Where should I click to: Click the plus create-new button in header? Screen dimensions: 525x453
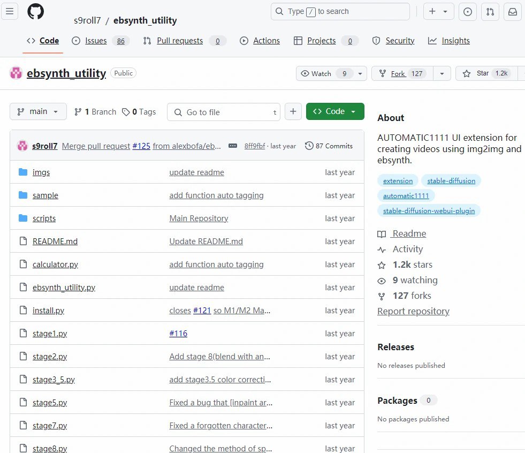tap(432, 11)
